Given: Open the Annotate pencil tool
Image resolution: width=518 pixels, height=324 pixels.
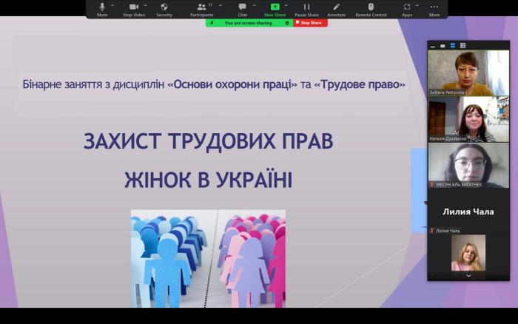Looking at the screenshot, I should [336, 10].
